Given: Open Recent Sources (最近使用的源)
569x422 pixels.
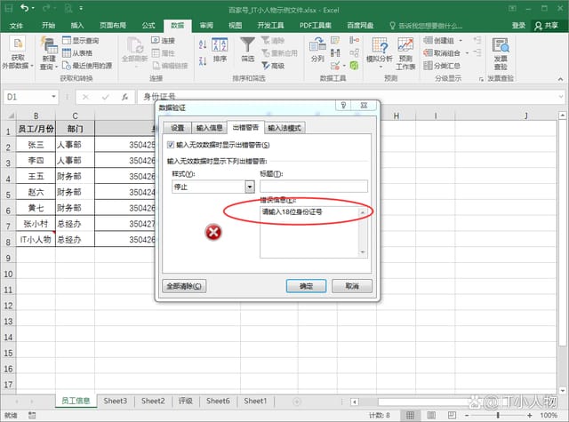Looking at the screenshot, I should tap(87, 66).
